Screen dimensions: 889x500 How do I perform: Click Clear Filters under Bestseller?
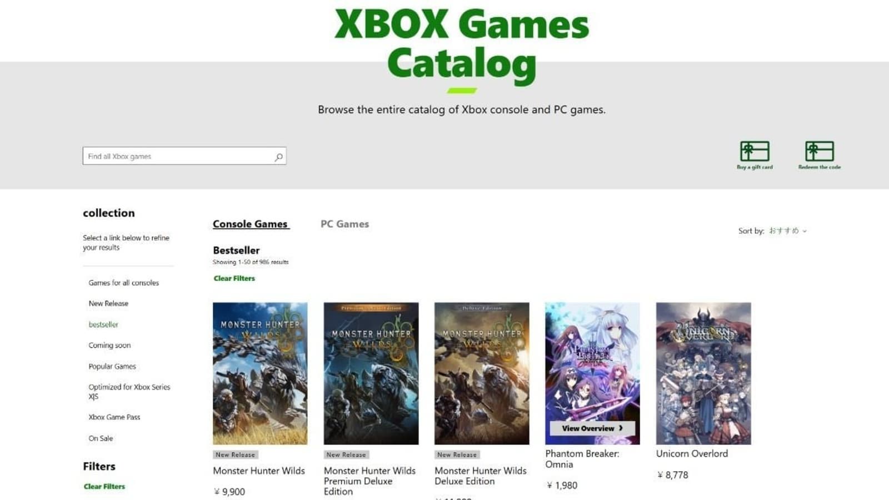point(234,278)
